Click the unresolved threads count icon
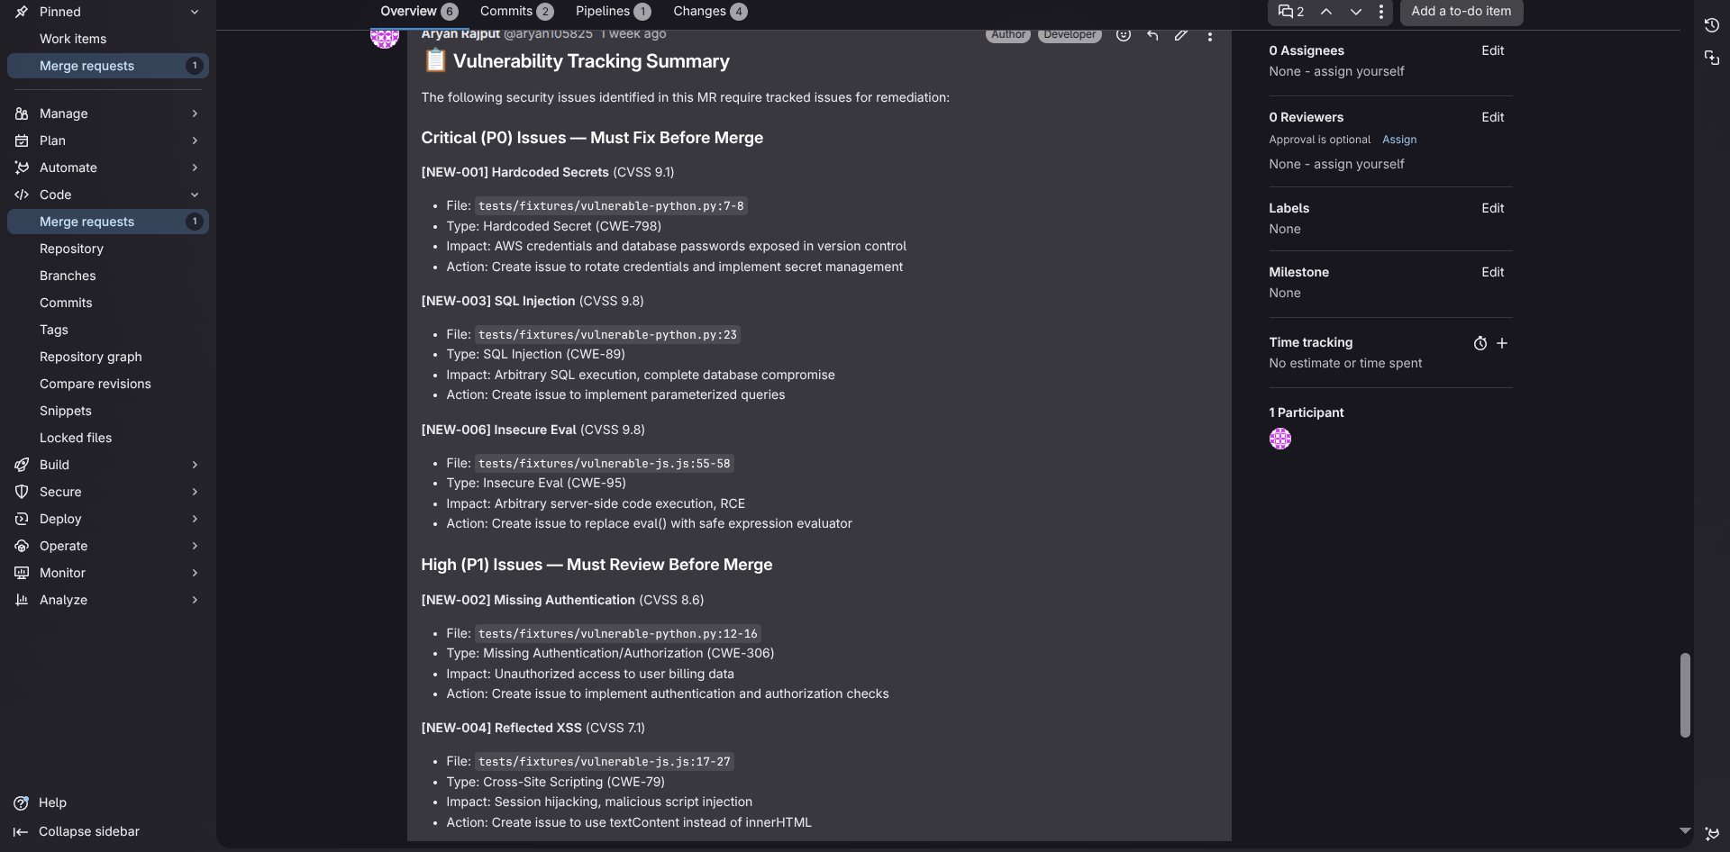The width and height of the screenshot is (1730, 852). (x=1291, y=12)
